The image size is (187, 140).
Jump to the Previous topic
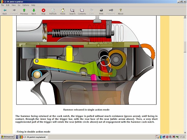24,12
